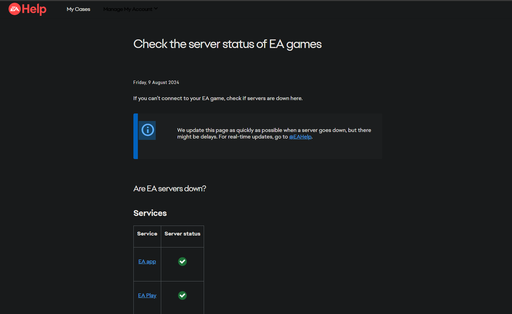Click the 'Server status' column header
This screenshot has width=512, height=314.
[182, 234]
